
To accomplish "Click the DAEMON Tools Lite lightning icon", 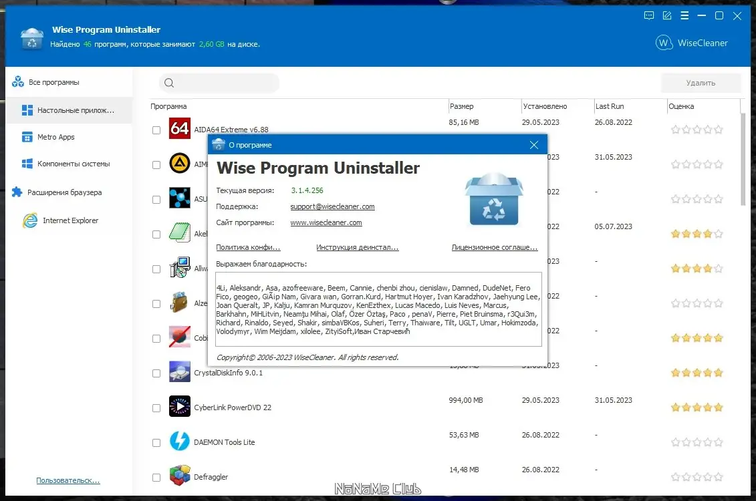I will pyautogui.click(x=179, y=441).
